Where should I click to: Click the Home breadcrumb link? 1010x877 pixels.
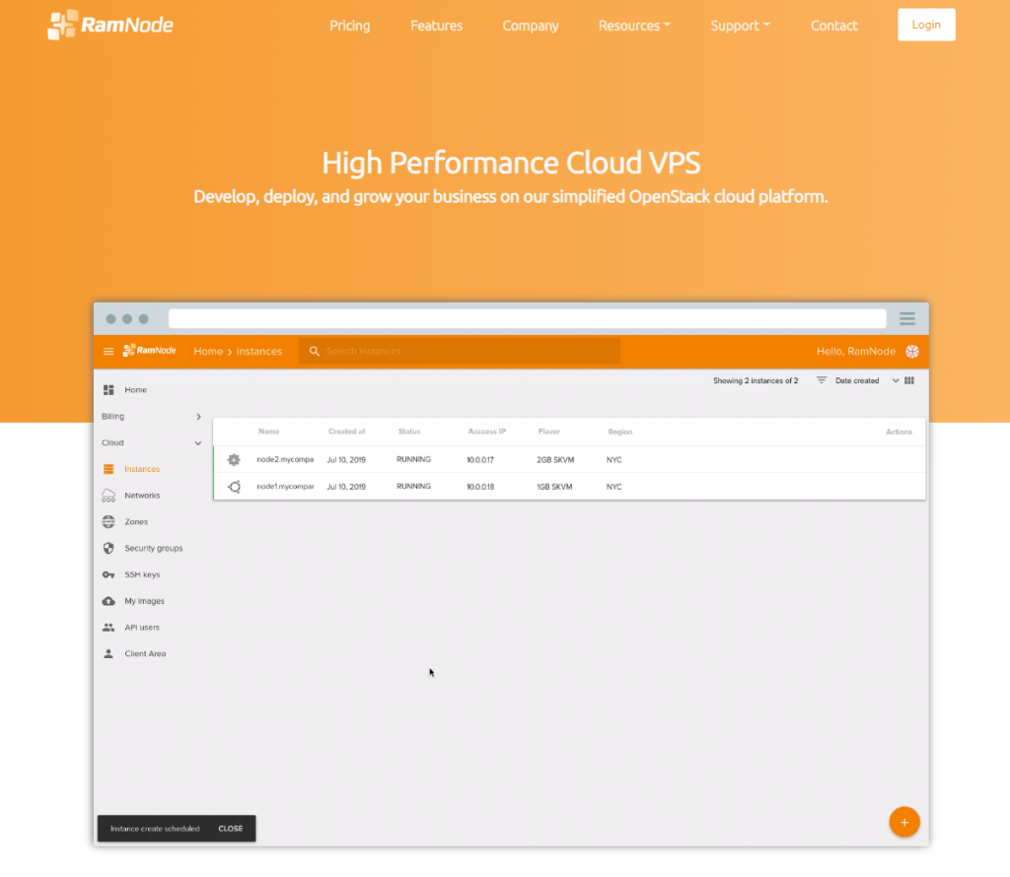click(x=208, y=352)
